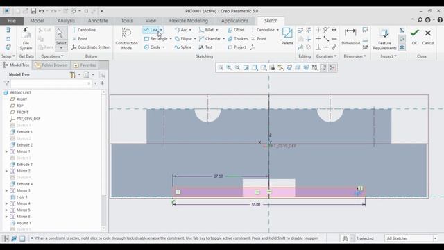Click Zoom In in graphics toolbar
The width and height of the screenshot is (444, 250).
[x=229, y=67]
